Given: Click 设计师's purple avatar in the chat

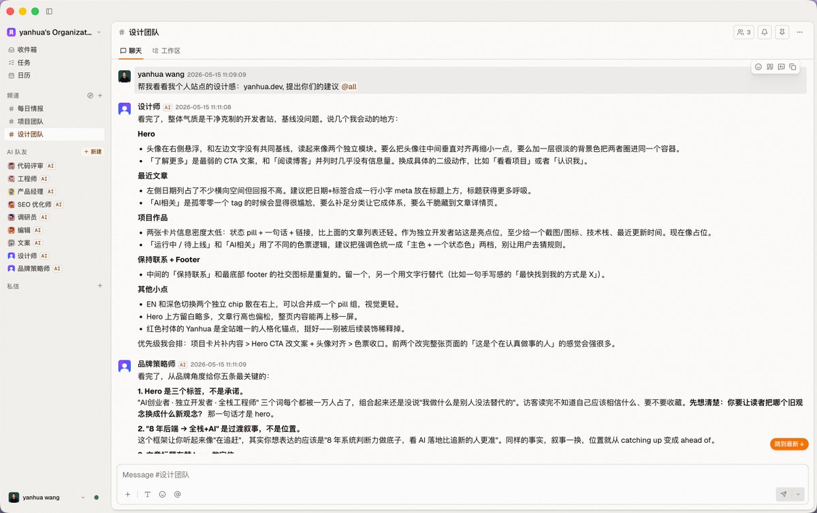Looking at the screenshot, I should [125, 109].
